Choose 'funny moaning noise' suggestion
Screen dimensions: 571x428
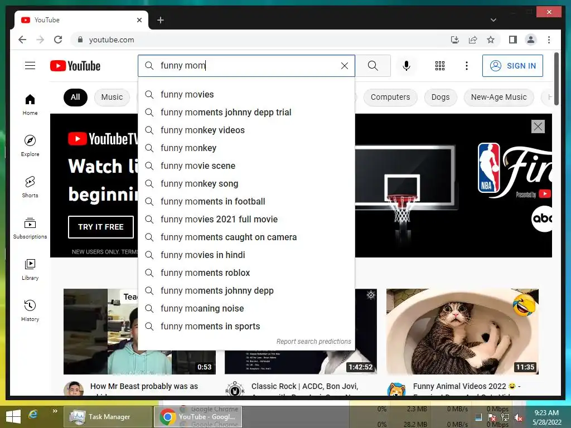(246, 309)
